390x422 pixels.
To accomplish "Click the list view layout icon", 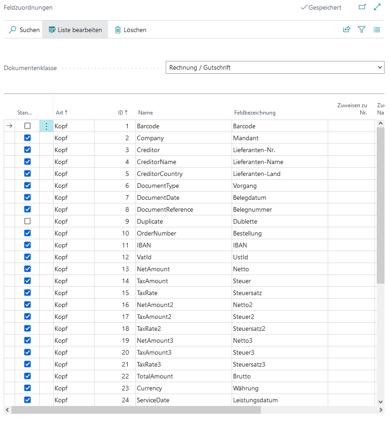I will click(377, 30).
